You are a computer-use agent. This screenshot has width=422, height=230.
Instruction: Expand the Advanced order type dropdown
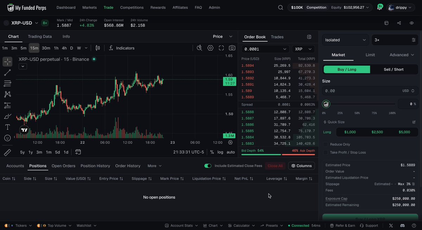(x=402, y=55)
